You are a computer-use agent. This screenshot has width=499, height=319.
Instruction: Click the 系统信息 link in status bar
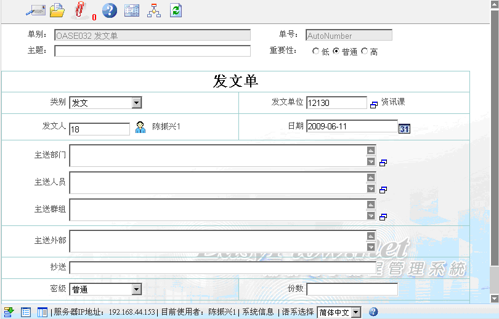(258, 312)
